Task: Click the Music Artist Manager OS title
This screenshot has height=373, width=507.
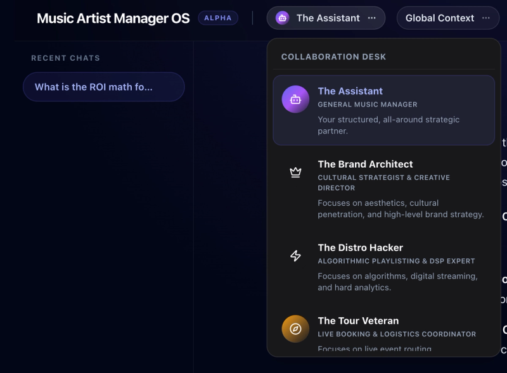Action: [113, 18]
